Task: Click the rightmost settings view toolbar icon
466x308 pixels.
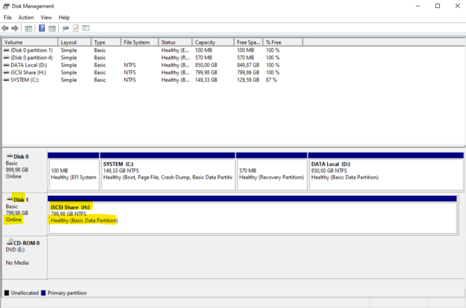Action: [86, 28]
